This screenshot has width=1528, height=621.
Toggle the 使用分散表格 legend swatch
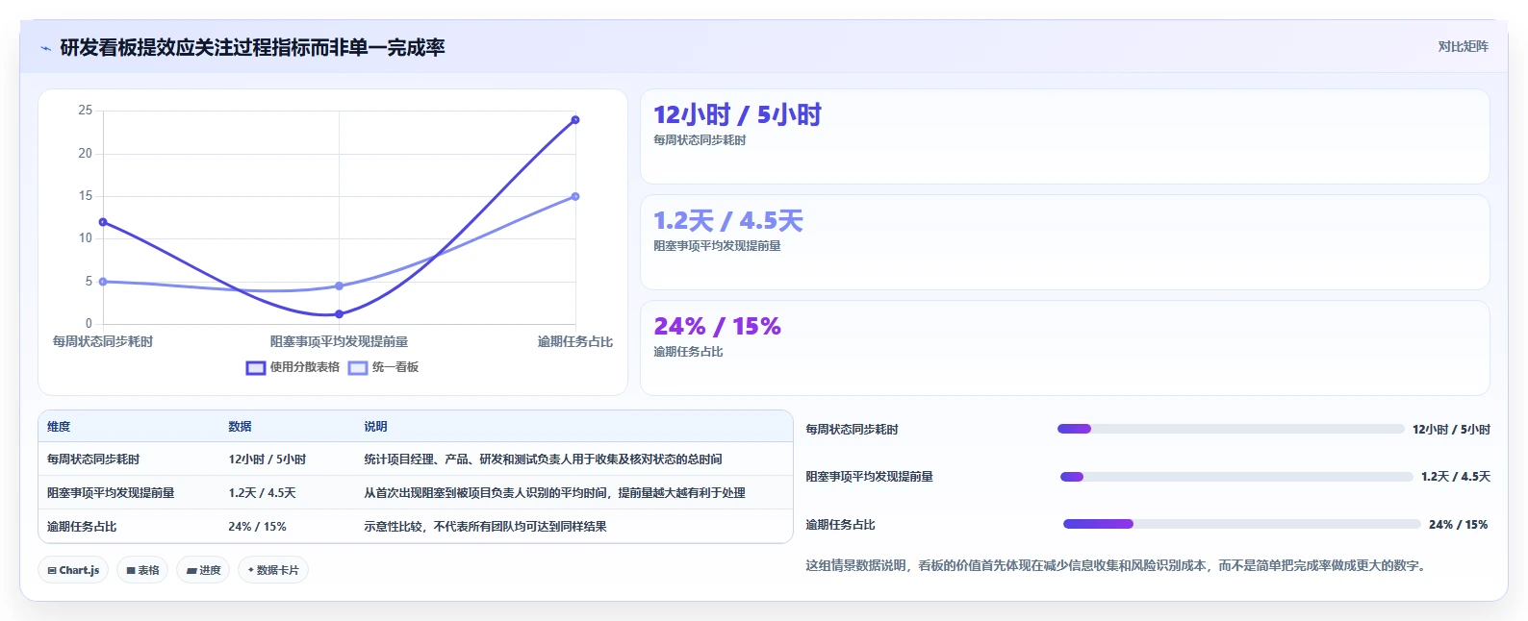pyautogui.click(x=256, y=368)
